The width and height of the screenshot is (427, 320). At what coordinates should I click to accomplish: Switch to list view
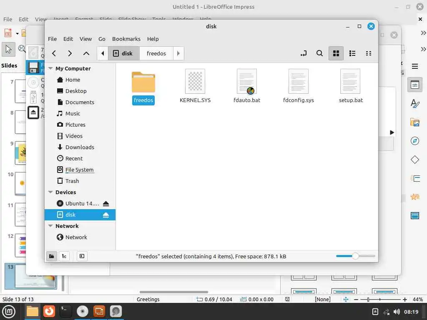[x=352, y=53]
